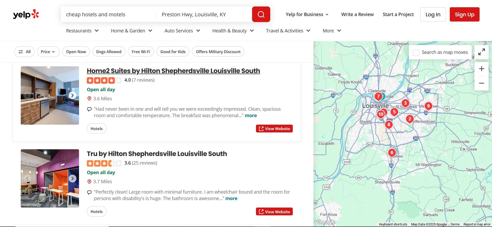Click map pin number 5
The image size is (492, 227).
(x=394, y=112)
